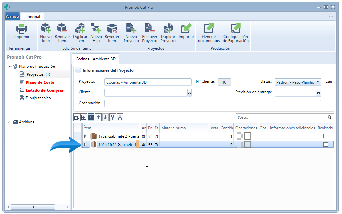Viewport: 342px width, 214px height.
Task: Click the calendar icon for Previsión de entrega
Action: coord(318,93)
